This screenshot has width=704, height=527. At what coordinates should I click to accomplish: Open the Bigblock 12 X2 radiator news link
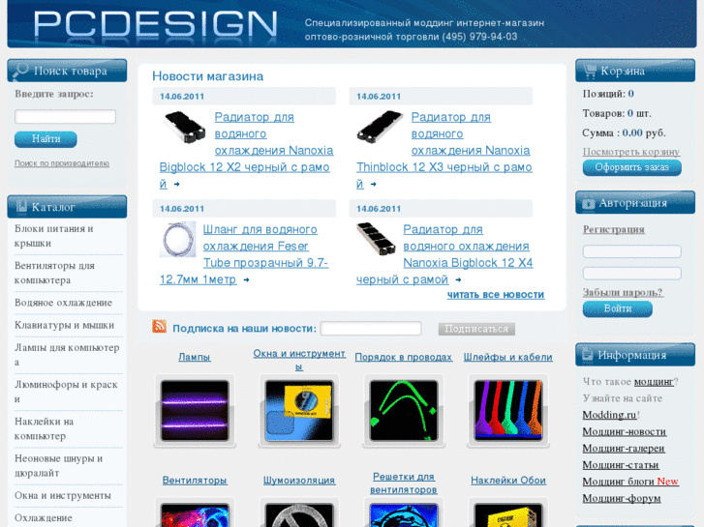pos(246,150)
